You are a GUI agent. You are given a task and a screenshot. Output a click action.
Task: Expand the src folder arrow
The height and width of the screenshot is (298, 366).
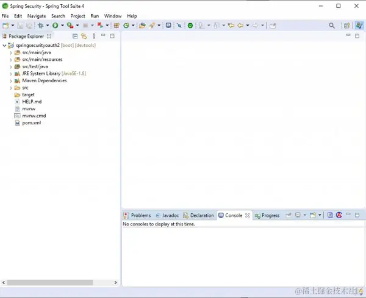tap(11, 88)
